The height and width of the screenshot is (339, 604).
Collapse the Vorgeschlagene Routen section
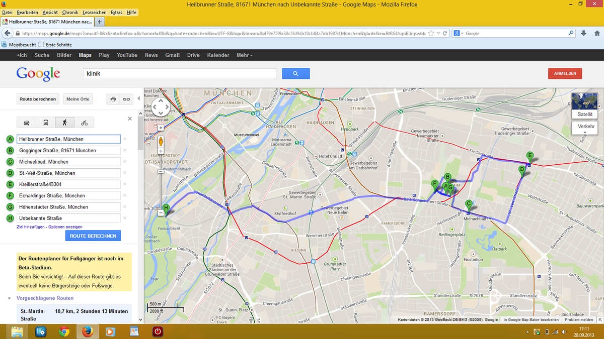pos(9,298)
